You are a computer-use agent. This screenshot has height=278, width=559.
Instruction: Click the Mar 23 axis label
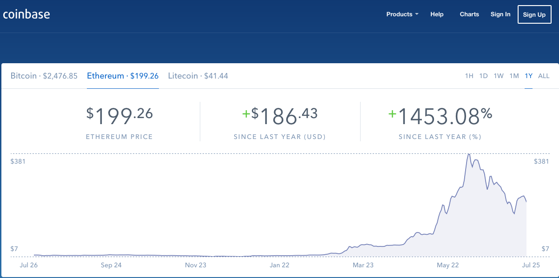(x=363, y=265)
